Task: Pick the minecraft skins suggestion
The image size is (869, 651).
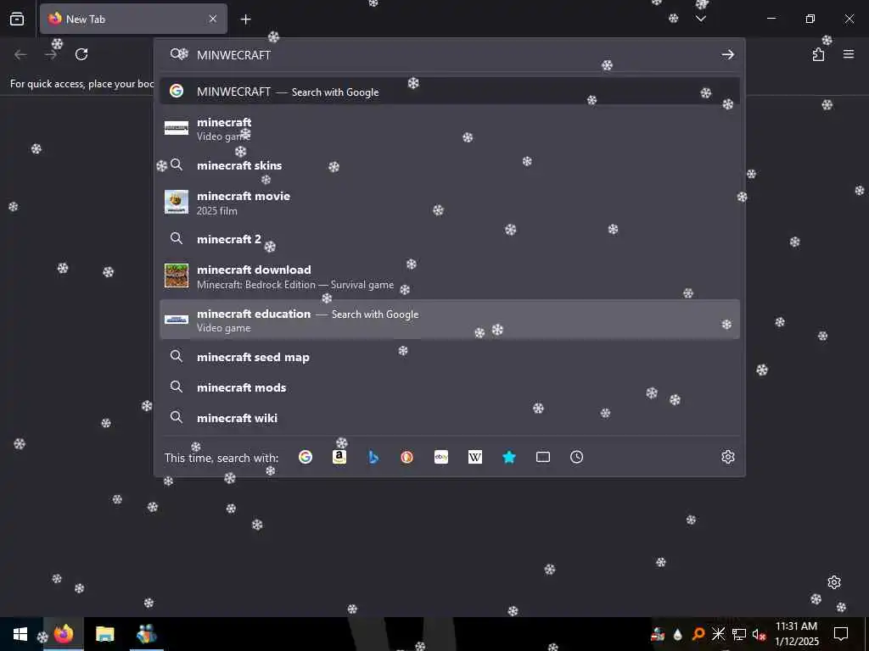Action: (x=450, y=165)
